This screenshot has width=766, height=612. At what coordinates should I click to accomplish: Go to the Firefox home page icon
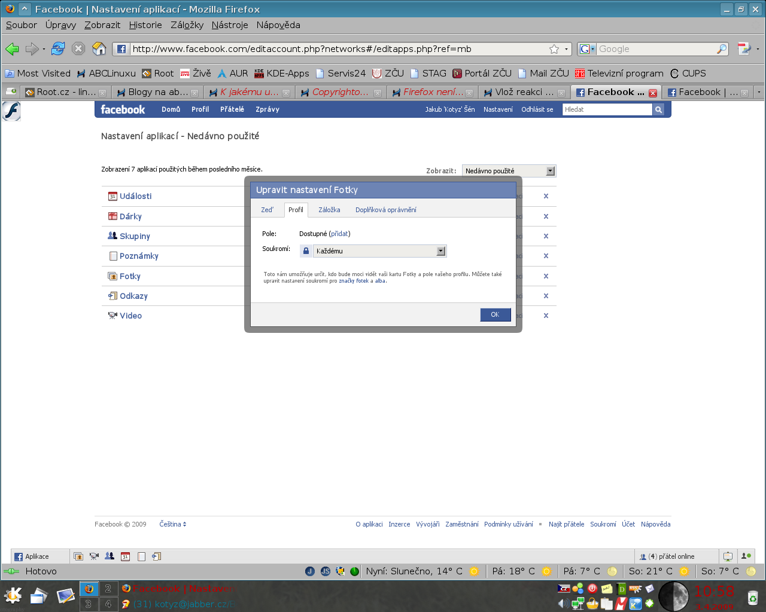click(99, 49)
